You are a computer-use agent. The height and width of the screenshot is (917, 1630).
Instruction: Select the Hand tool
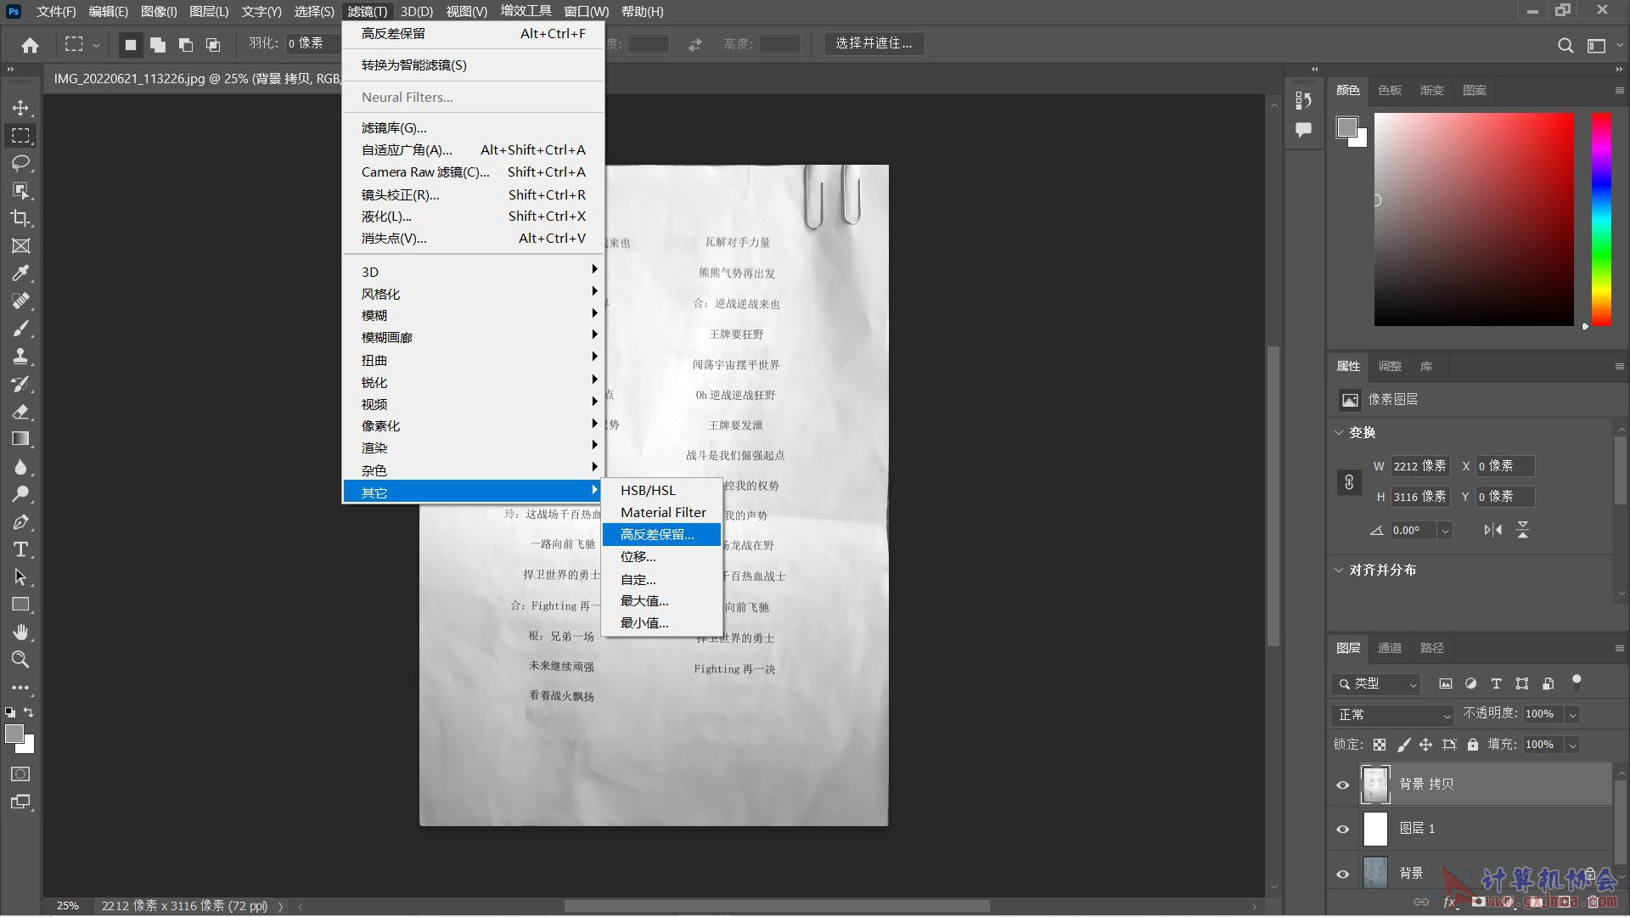pyautogui.click(x=20, y=632)
